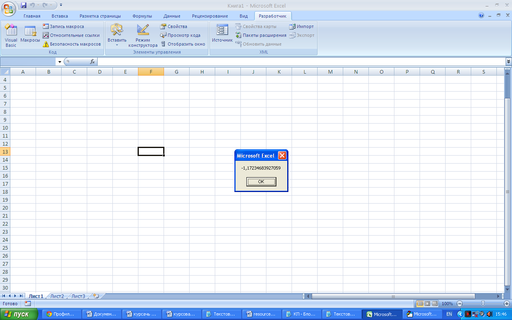Click Undo in quick access toolbar

tap(32, 5)
